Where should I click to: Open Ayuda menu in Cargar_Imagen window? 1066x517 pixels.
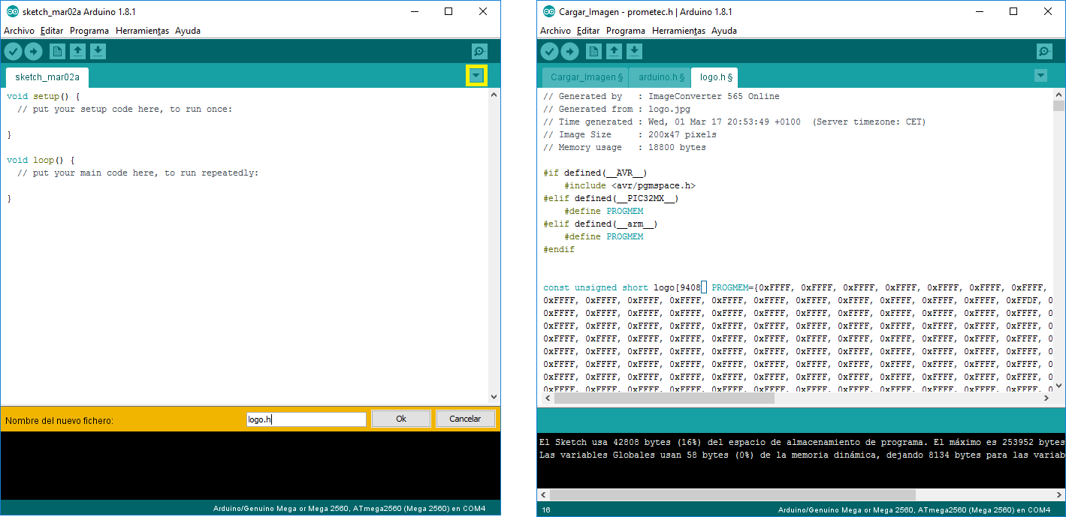click(724, 31)
